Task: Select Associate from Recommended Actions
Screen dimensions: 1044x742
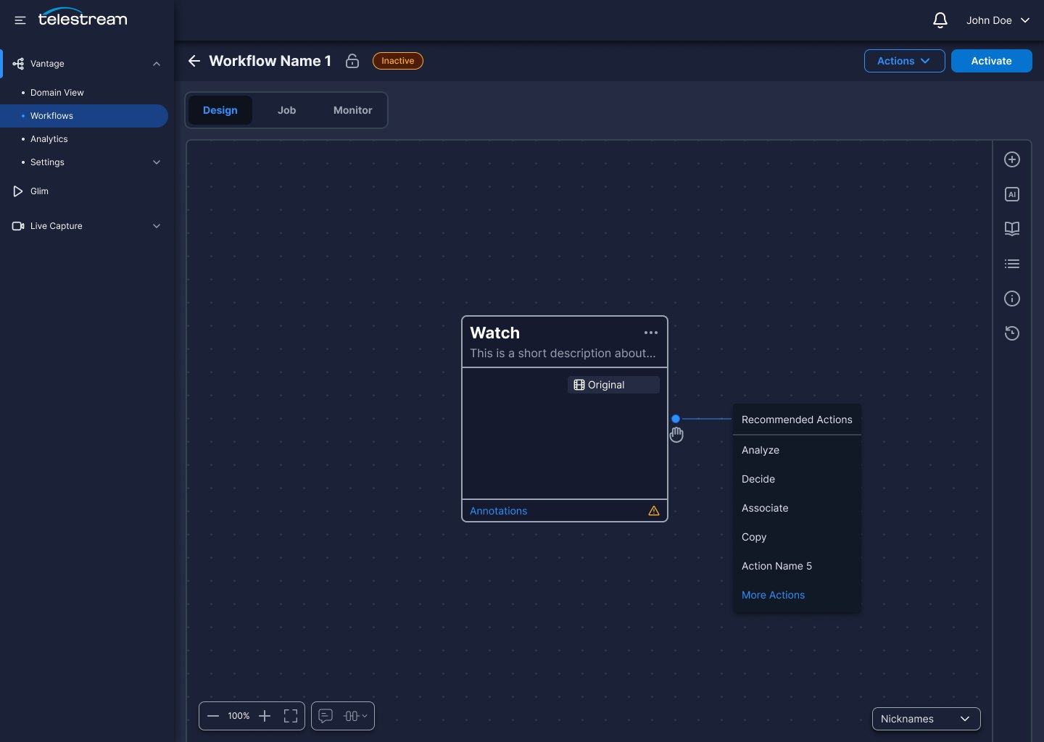Action: 797,508
